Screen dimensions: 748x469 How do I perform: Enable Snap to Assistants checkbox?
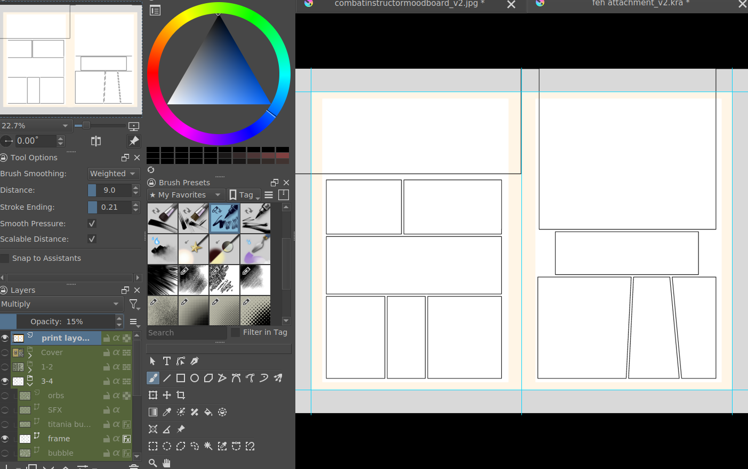[x=5, y=259]
